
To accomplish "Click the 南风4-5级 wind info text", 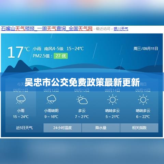I will pos(54,49).
